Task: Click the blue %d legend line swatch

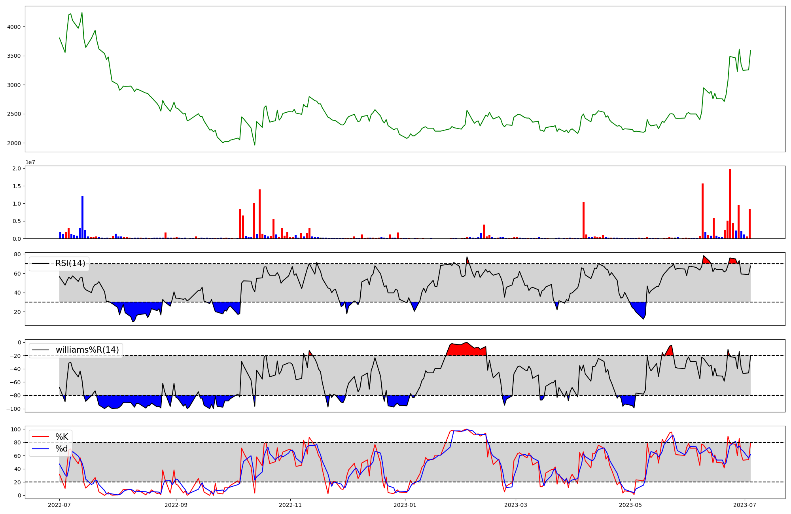Action: [41, 449]
